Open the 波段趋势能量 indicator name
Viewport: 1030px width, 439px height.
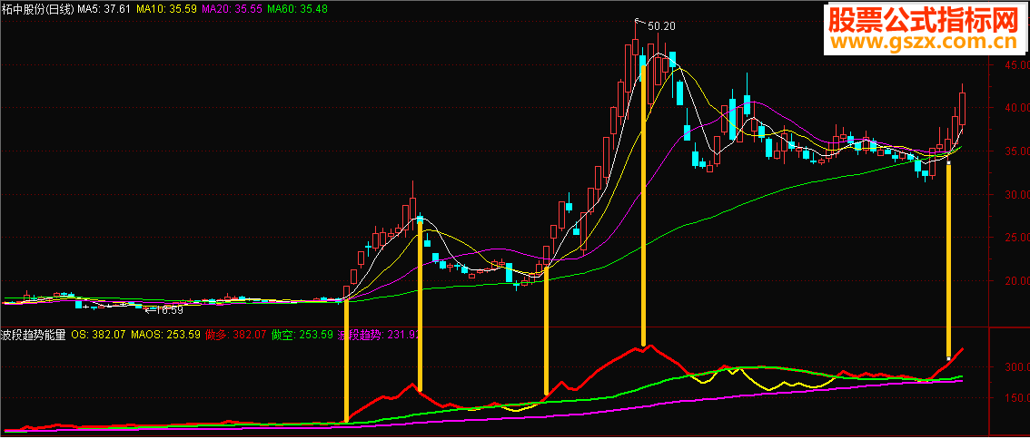click(x=34, y=335)
